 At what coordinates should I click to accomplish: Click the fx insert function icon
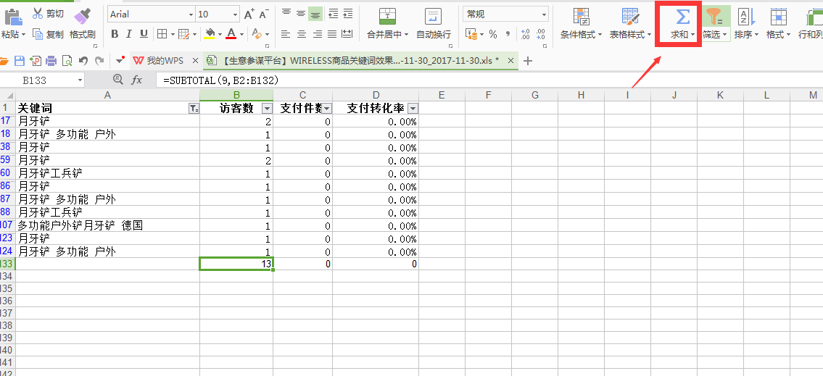[x=136, y=80]
